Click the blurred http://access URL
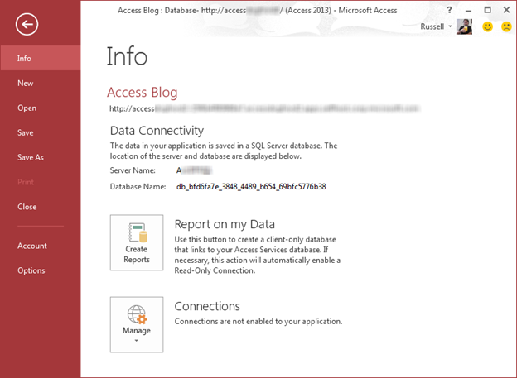The height and width of the screenshot is (378, 517). click(265, 108)
